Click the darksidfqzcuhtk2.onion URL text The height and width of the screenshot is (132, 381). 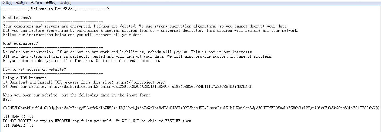click(150, 86)
